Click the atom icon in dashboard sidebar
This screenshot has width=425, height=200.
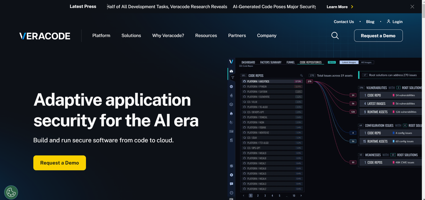(231, 166)
